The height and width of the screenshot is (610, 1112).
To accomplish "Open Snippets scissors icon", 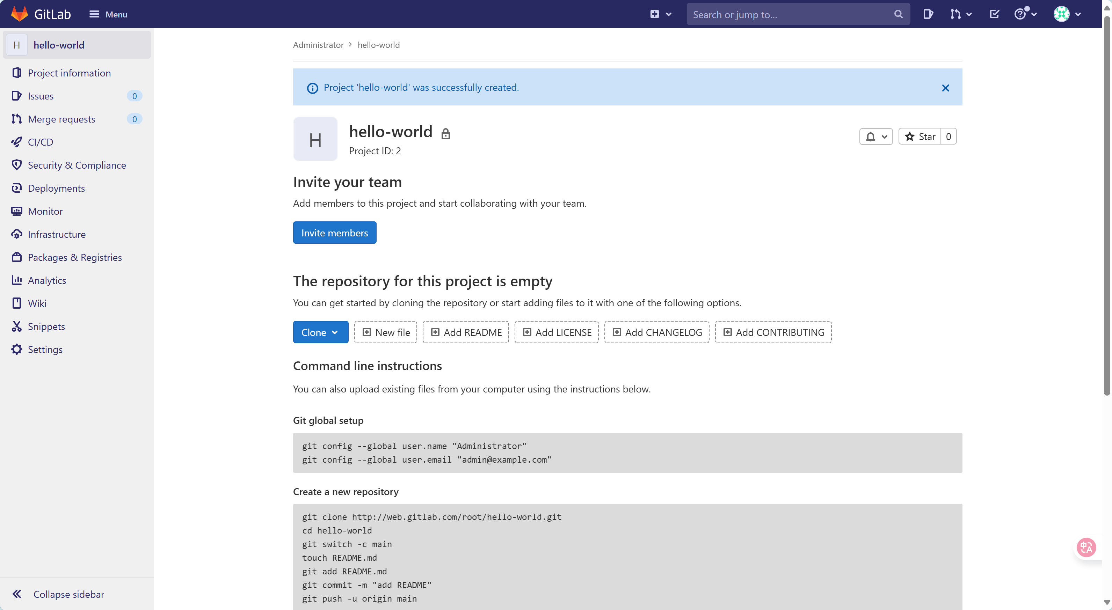I will tap(16, 326).
